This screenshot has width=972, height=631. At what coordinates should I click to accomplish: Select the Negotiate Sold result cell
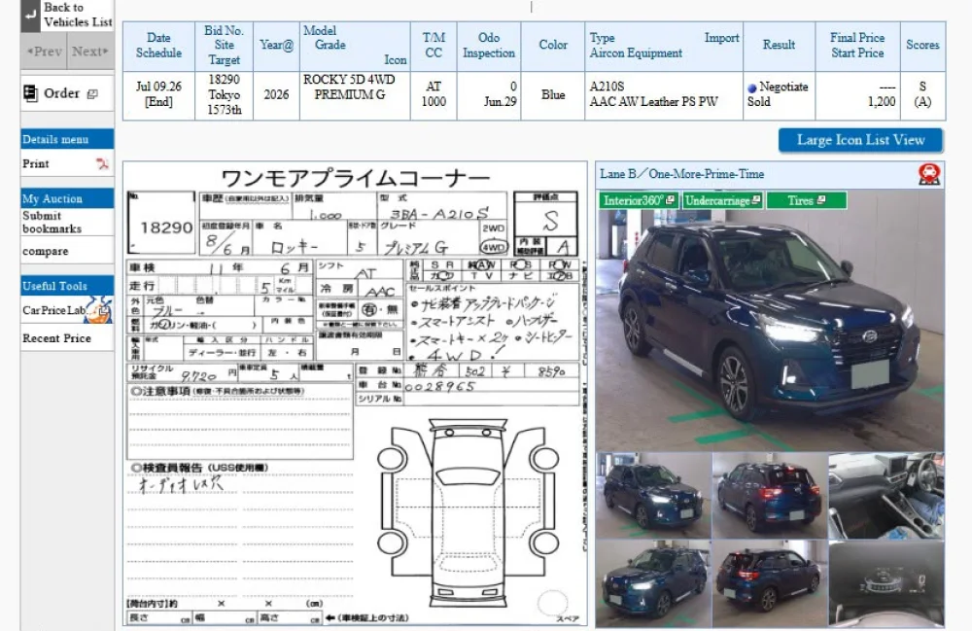coord(779,95)
